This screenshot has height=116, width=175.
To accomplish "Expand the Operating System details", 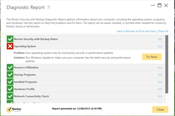I will (x=160, y=47).
